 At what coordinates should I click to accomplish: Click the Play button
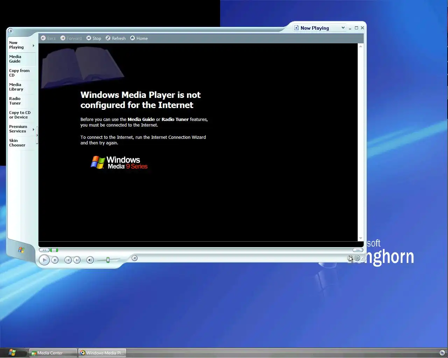point(44,260)
